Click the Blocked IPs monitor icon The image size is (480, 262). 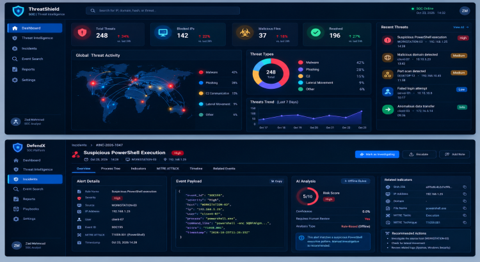[163, 33]
